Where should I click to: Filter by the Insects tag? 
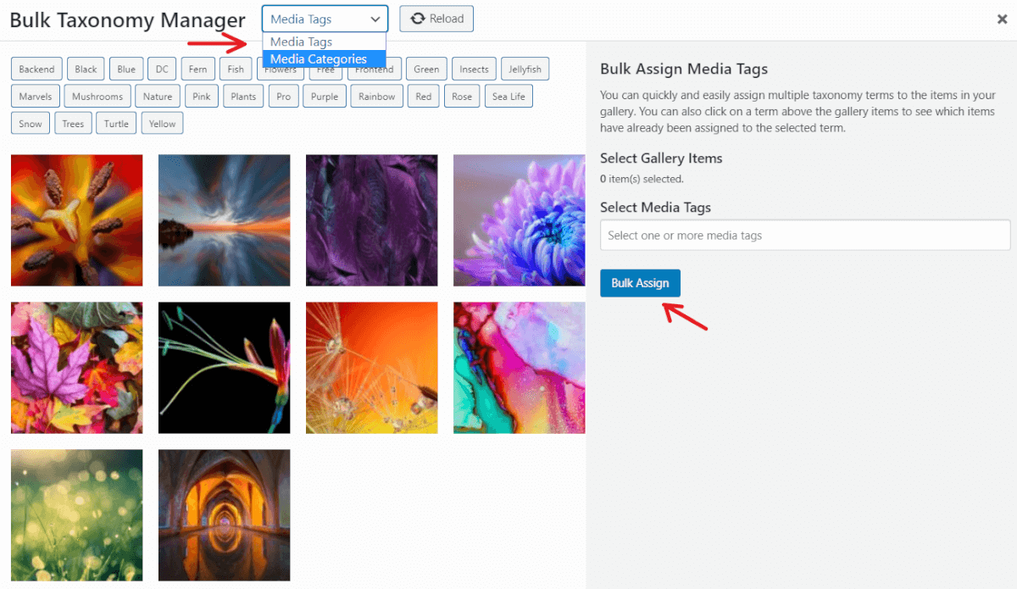pos(474,69)
